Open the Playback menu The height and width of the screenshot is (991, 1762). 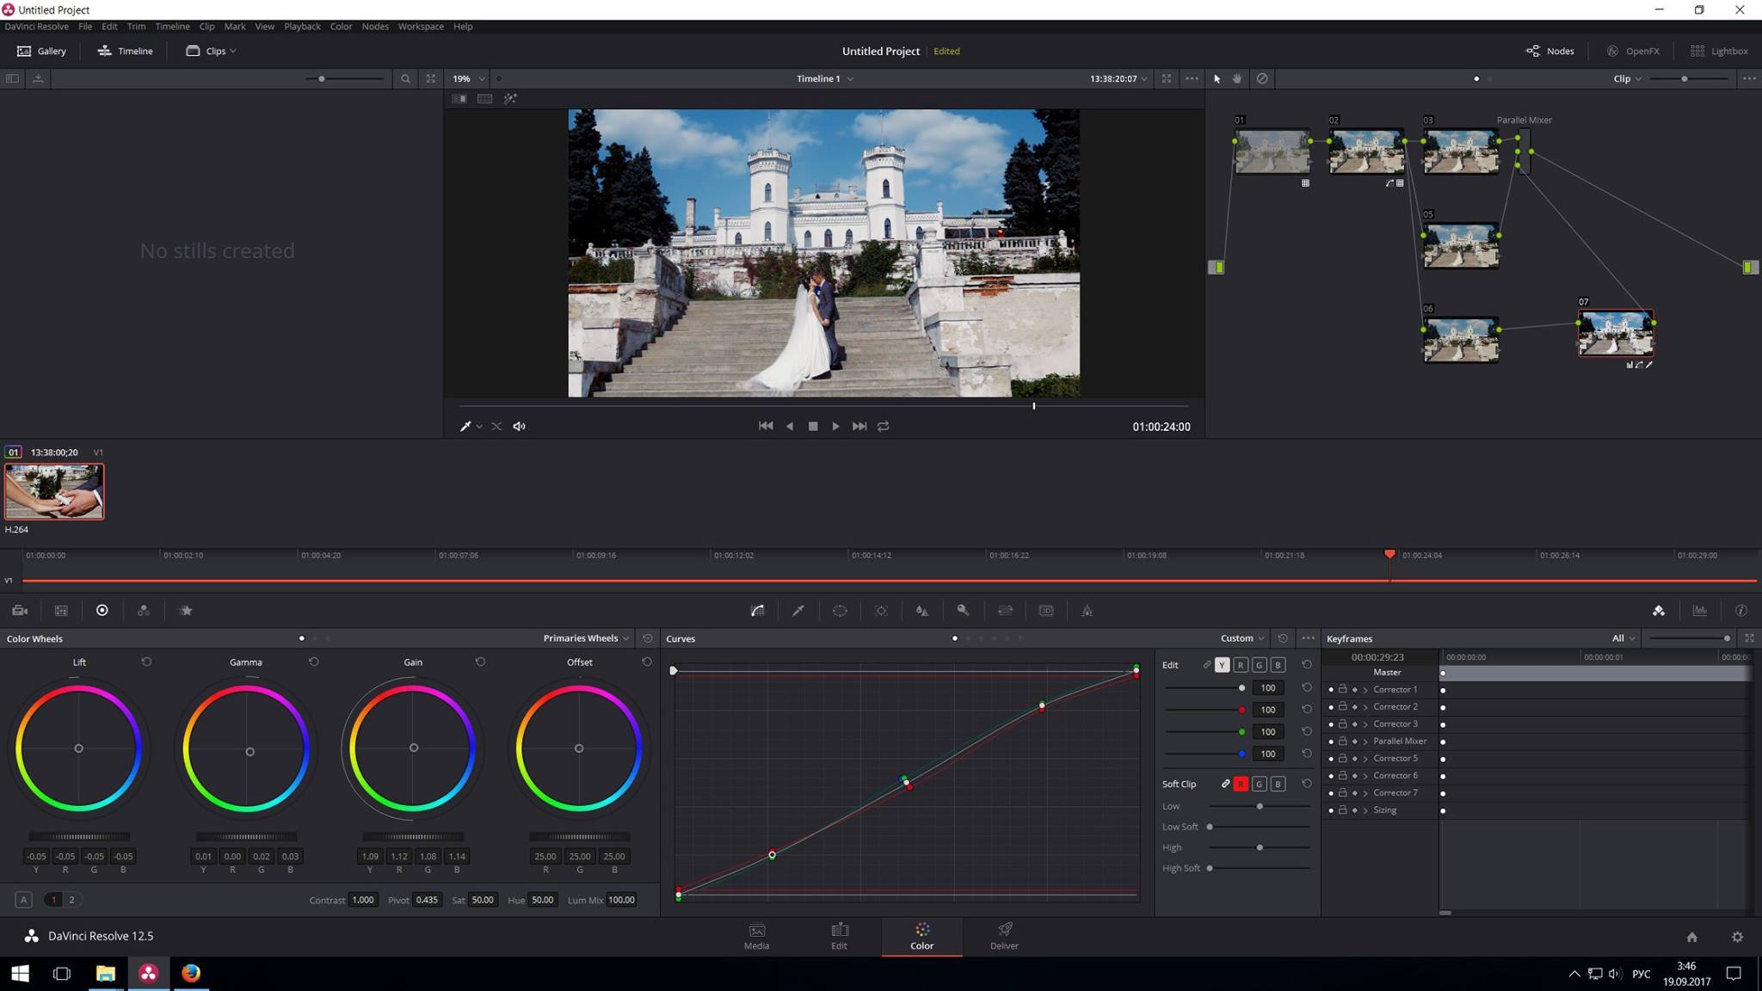click(302, 26)
